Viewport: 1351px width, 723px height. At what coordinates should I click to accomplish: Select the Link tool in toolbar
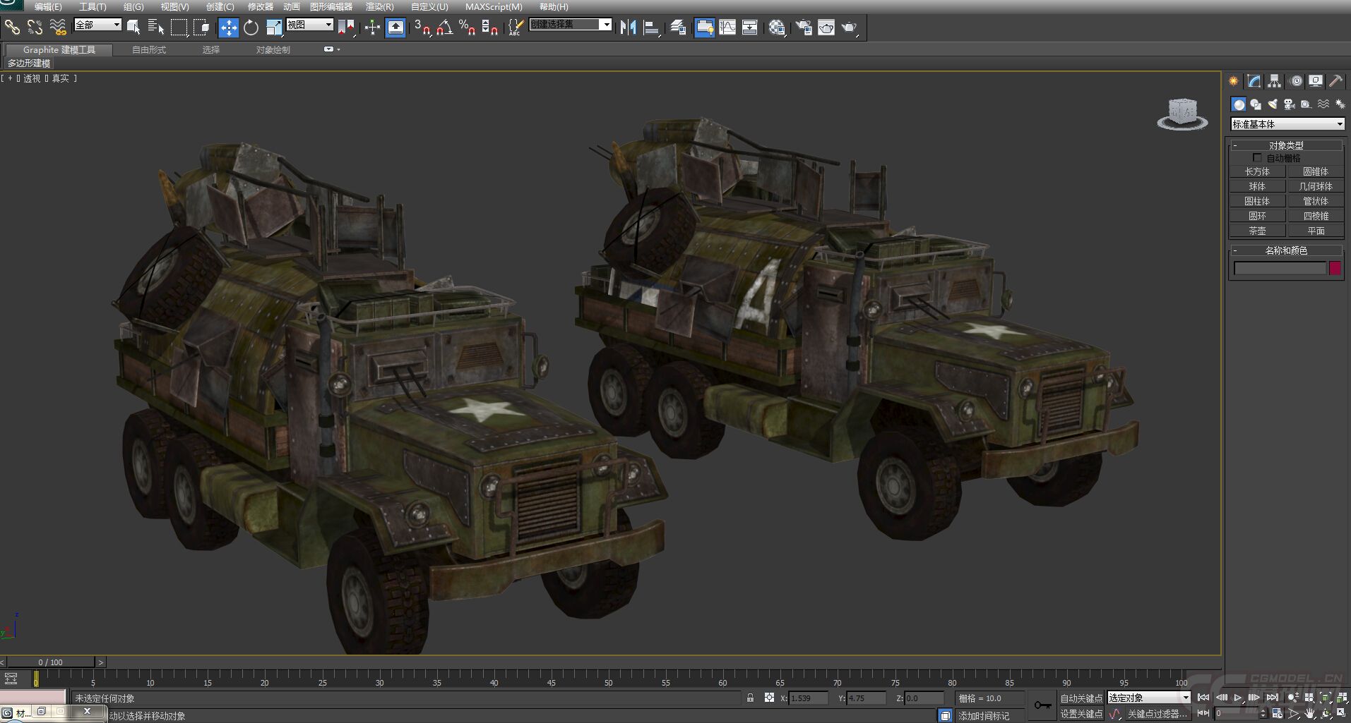pos(12,28)
